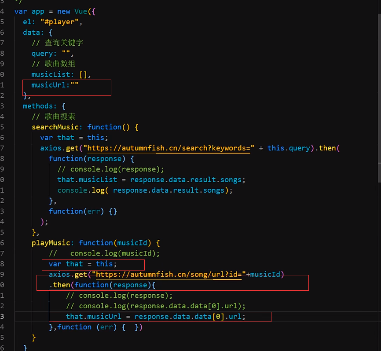Viewport: 381px width, 351px height.
Task: Click the comment '// console.log(response);' in searchMusic
Action: point(111,169)
